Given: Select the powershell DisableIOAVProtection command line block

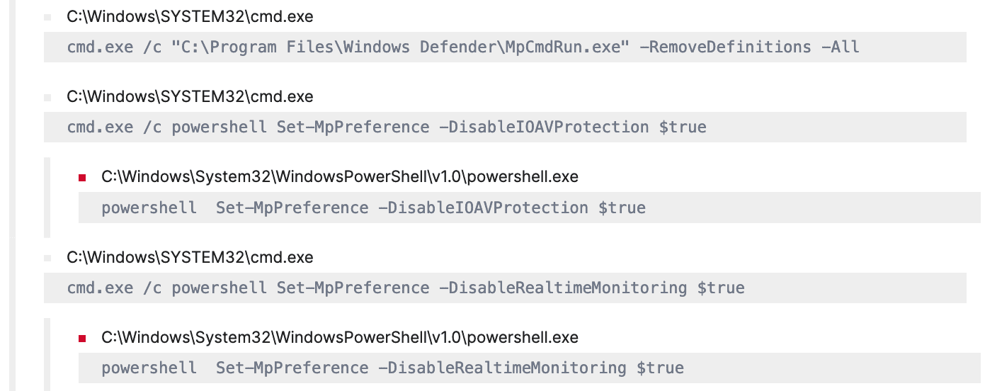Looking at the screenshot, I should 373,208.
